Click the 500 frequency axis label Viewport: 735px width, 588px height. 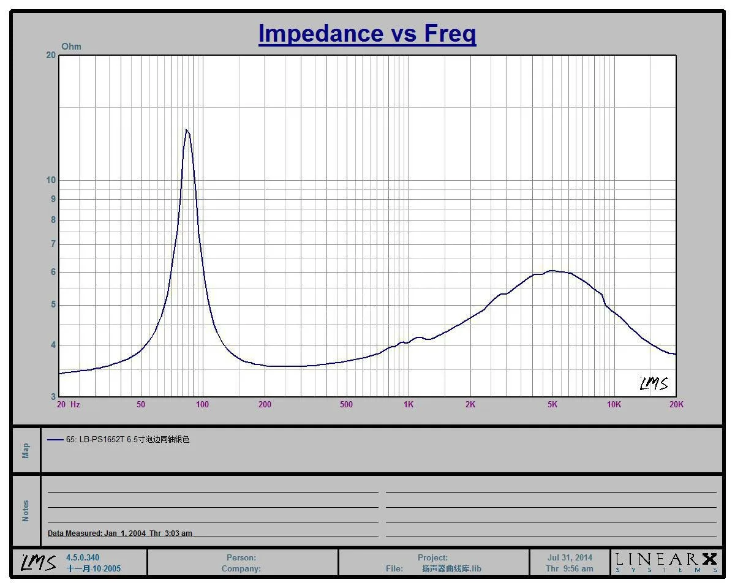point(346,404)
